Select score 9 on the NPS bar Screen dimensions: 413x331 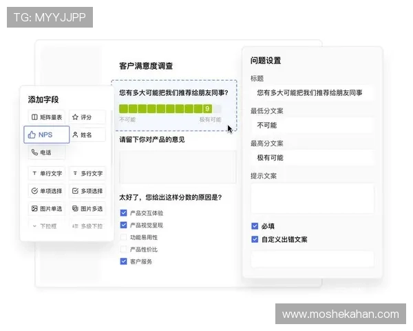tap(208, 109)
